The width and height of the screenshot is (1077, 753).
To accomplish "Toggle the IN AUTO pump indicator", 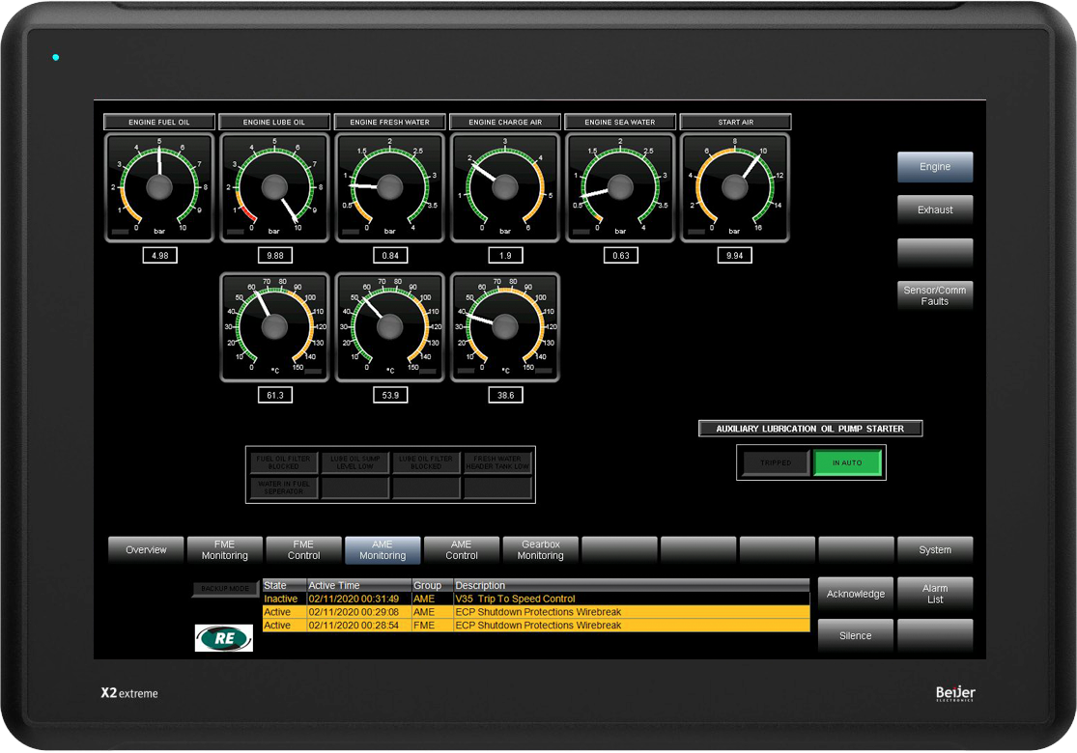I will (848, 463).
